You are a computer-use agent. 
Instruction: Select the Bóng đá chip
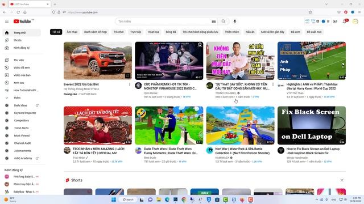coord(171,32)
